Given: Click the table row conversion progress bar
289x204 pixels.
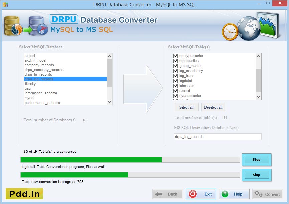Looking at the screenshot, I should [130, 175].
